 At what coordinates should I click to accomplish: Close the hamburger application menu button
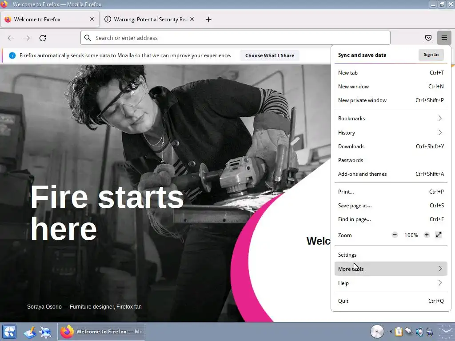(x=444, y=38)
